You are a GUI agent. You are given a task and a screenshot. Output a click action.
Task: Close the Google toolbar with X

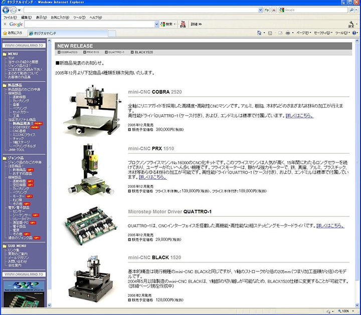pos(5,24)
